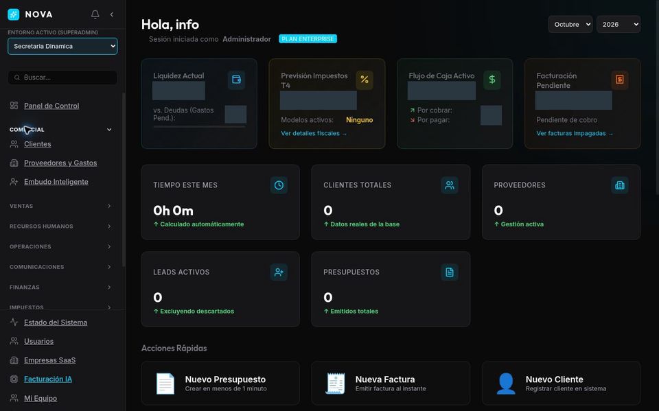Click the 'Ninguno' modelos activos value
The width and height of the screenshot is (659, 411).
[x=359, y=120]
